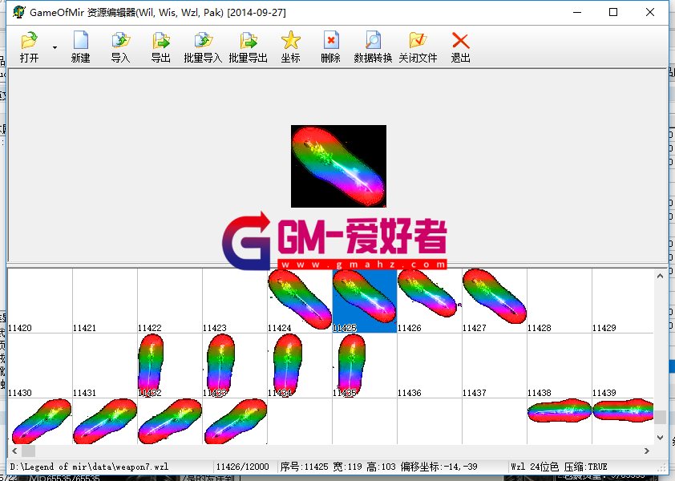Image resolution: width=675 pixels, height=481 pixels.
Task: Select vertical weapon thumbnail 11433
Action: click(235, 366)
